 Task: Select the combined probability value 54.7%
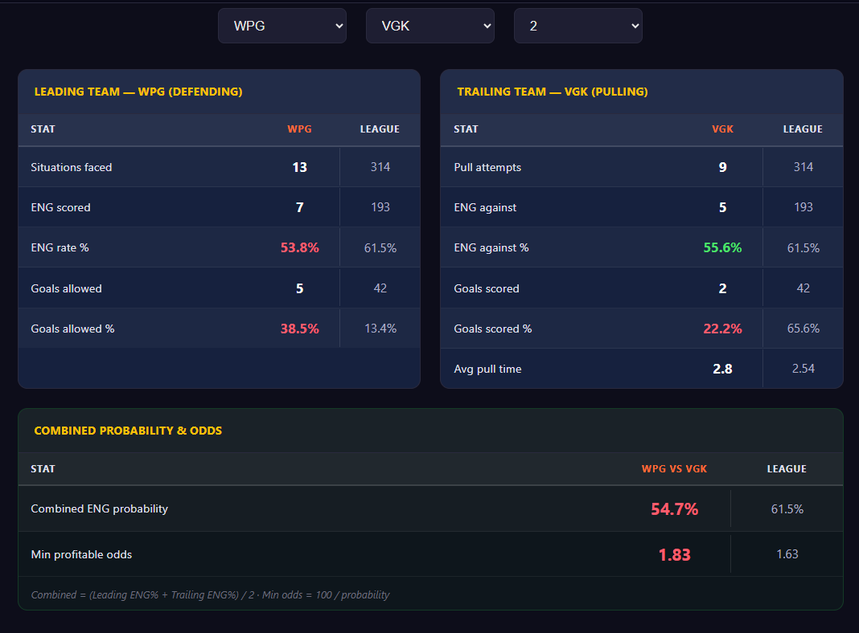(x=674, y=509)
